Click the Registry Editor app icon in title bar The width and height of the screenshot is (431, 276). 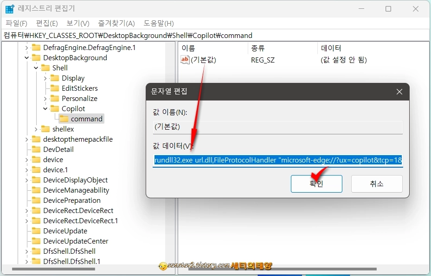click(x=10, y=8)
